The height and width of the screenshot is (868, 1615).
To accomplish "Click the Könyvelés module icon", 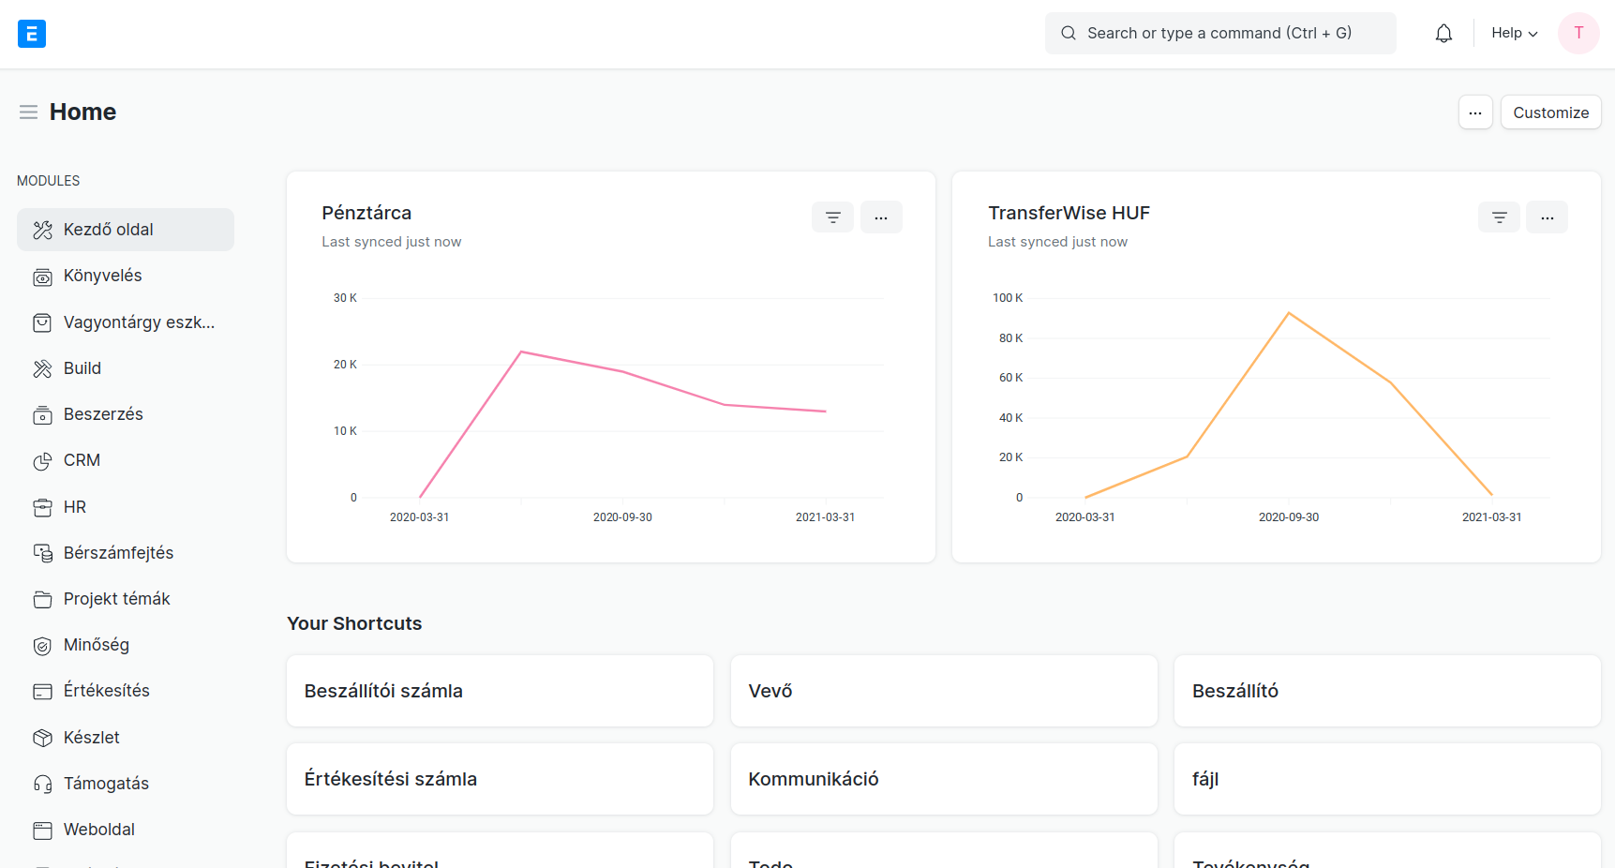I will (42, 277).
